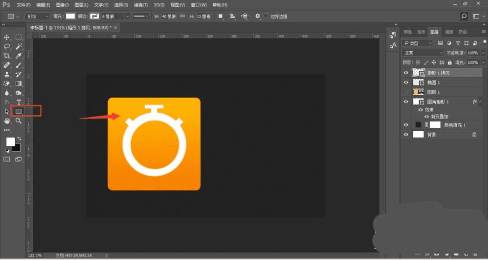Screen dimensions: 488x260
Task: Select the Crop tool
Action: [7, 56]
